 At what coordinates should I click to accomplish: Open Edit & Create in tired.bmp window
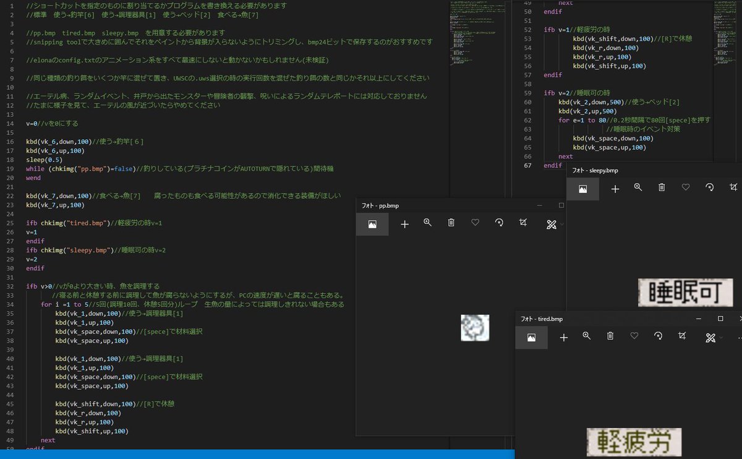point(710,337)
